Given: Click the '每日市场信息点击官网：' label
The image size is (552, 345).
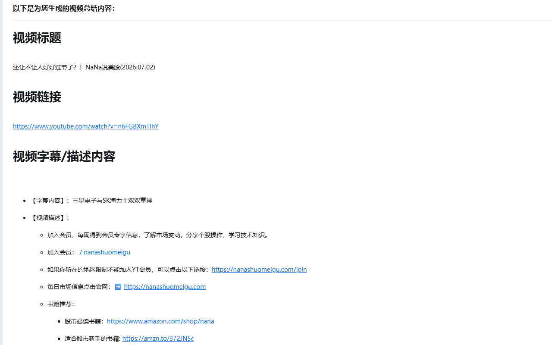Looking at the screenshot, I should click(80, 287).
